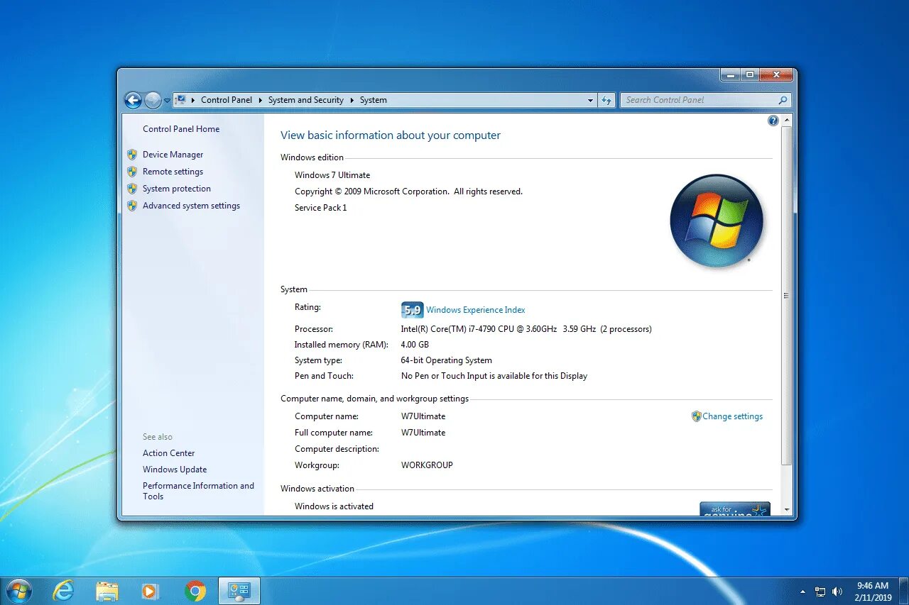909x605 pixels.
Task: Click the Refresh button in address bar
Action: pyautogui.click(x=606, y=101)
